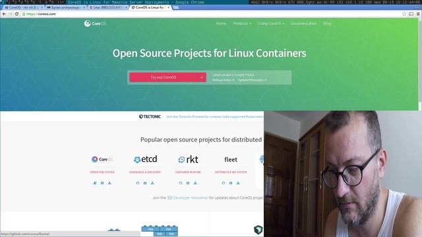
Task: Click the etcd project logo
Action: [x=145, y=159]
